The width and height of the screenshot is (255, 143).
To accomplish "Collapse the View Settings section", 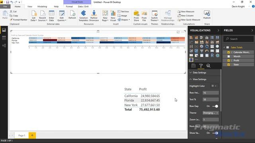I will (x=191, y=79).
